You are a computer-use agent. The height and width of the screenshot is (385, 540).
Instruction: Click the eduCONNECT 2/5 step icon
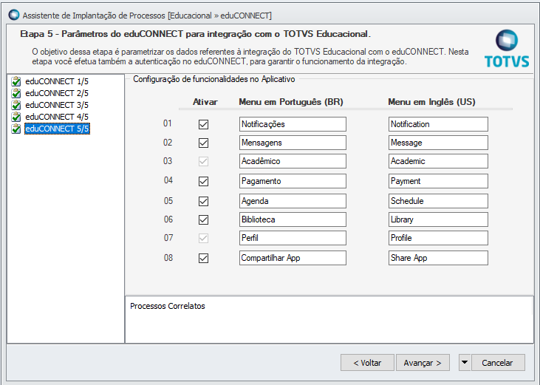(16, 93)
